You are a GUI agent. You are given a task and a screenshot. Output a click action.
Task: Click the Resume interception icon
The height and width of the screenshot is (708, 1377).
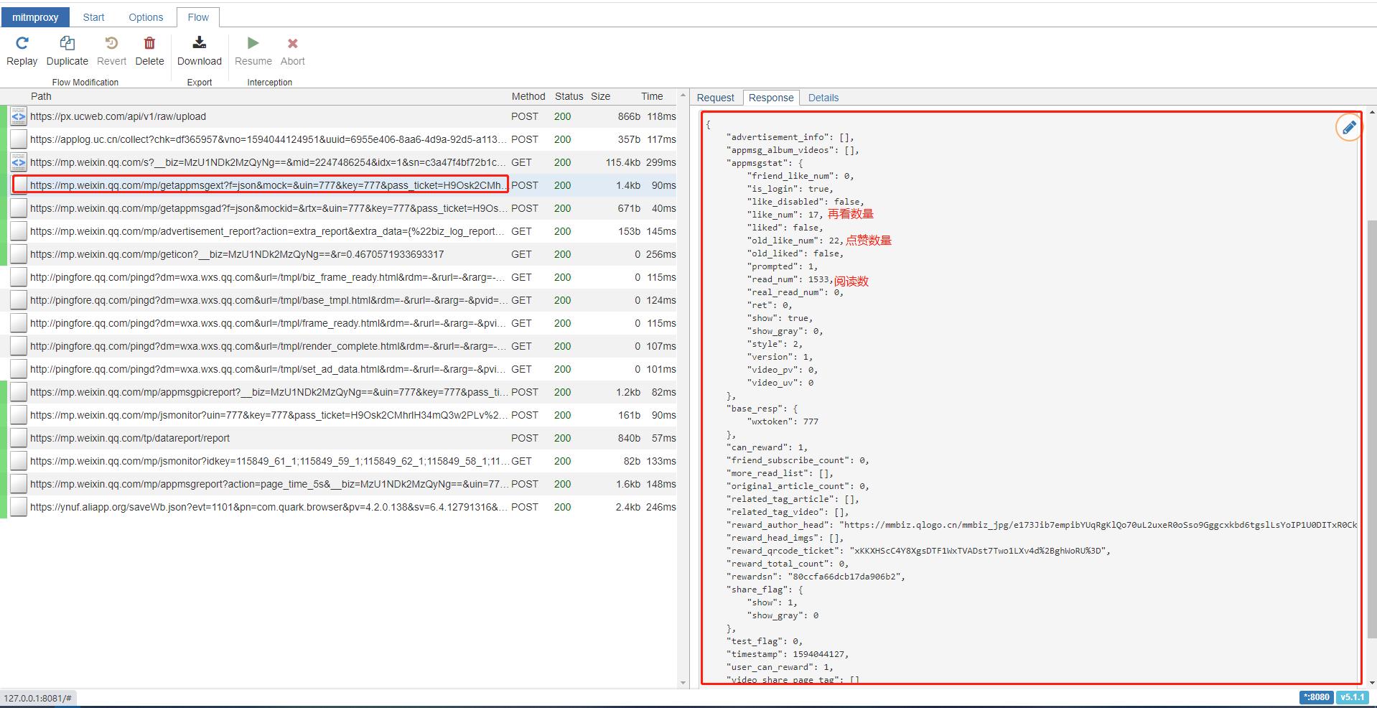[x=253, y=44]
